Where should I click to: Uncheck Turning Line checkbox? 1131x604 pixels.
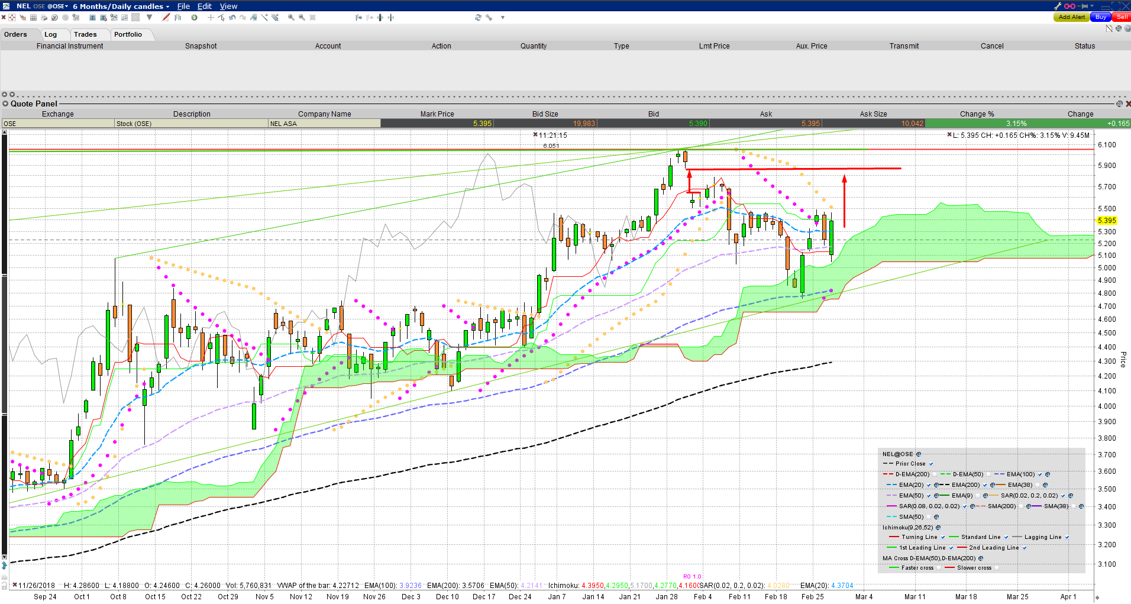942,537
